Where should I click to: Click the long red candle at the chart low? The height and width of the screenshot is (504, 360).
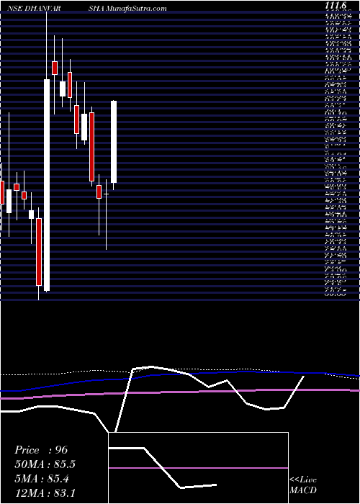click(39, 252)
